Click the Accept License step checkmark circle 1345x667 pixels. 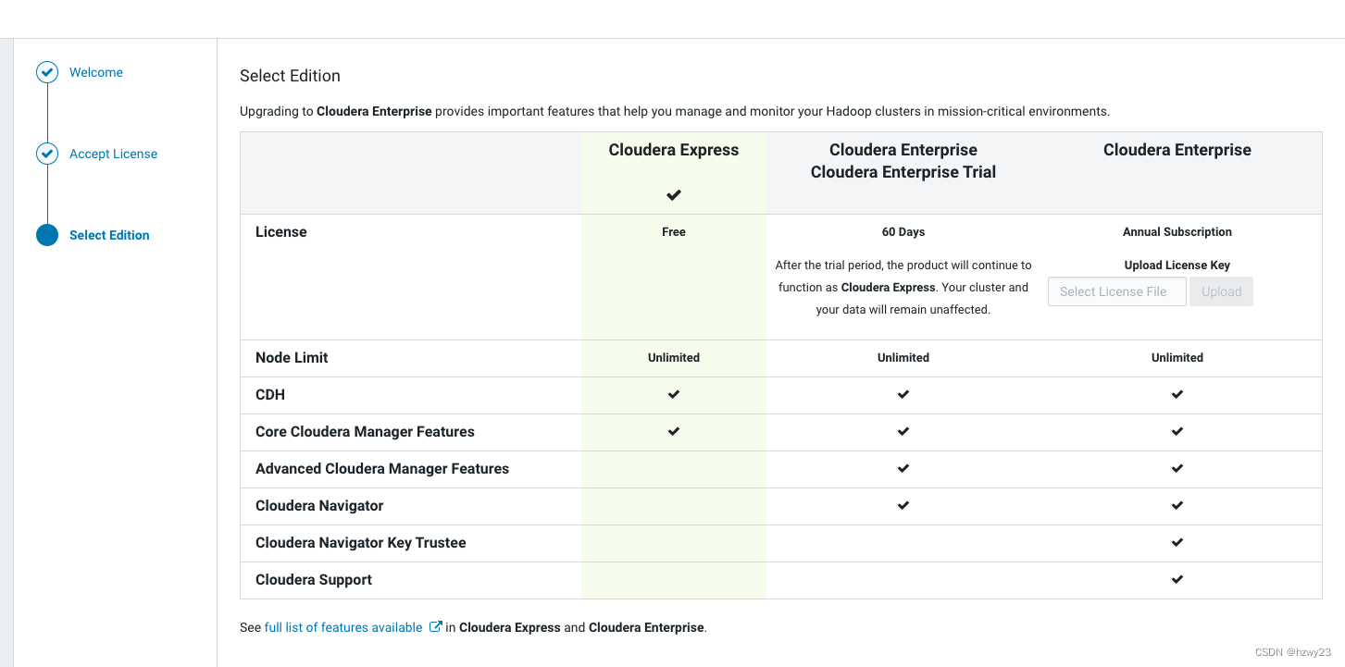click(47, 154)
